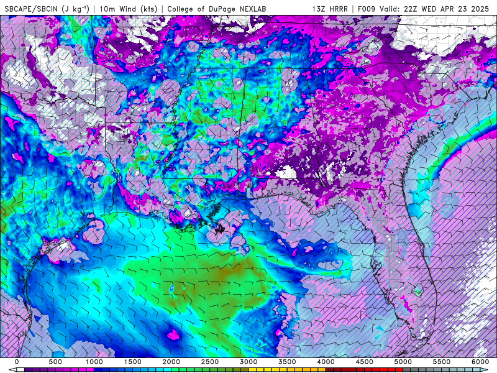
Task: Click the right arrow end of the color bar
Action: point(485,369)
